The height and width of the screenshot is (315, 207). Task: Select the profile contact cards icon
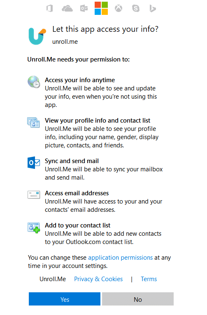pos(33,122)
